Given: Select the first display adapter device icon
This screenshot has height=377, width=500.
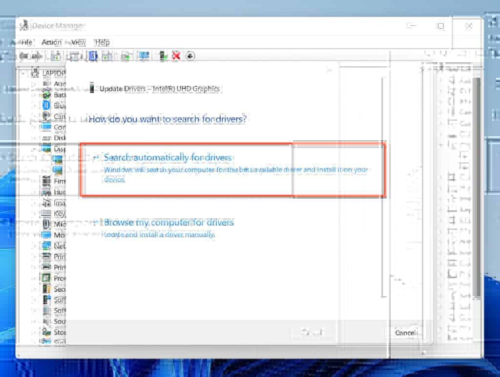Looking at the screenshot, I should click(x=58, y=159).
